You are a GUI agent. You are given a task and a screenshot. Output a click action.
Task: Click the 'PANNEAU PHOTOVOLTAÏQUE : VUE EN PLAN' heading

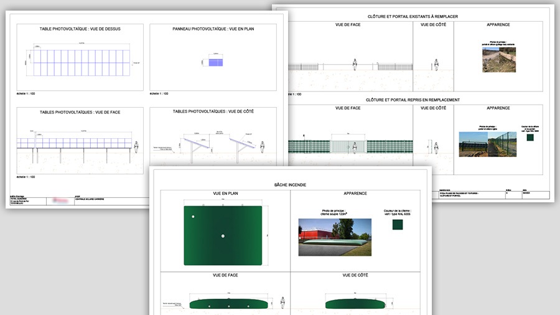(x=213, y=29)
